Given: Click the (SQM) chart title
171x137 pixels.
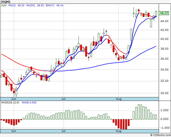Looking at the screenshot, I should pos(6,2).
